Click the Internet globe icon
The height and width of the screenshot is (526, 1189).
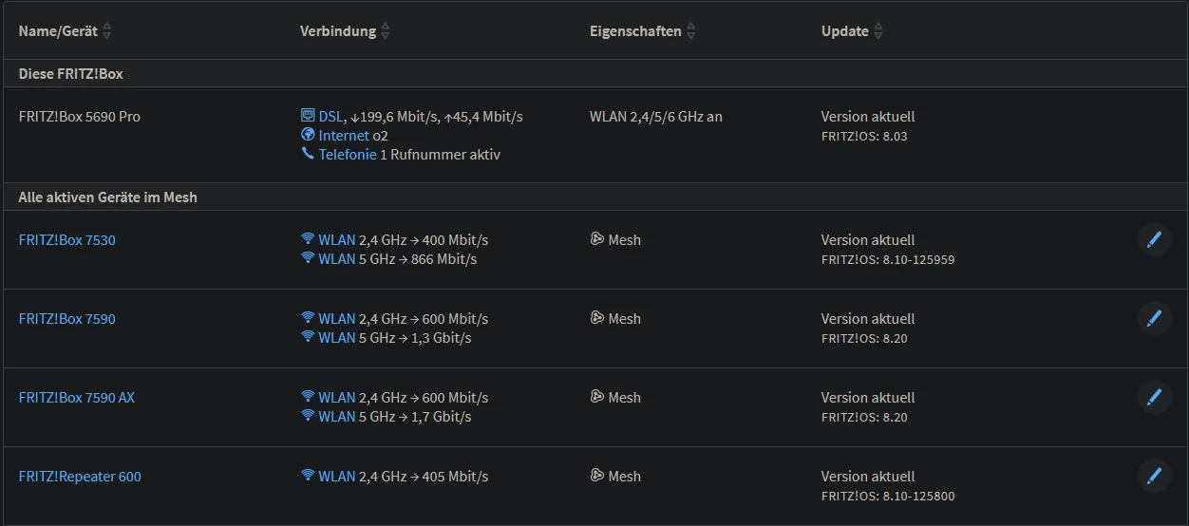pos(308,135)
